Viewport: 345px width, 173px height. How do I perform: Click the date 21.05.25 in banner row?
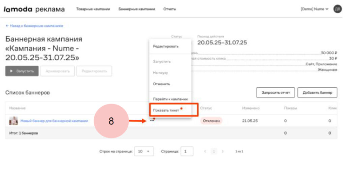coord(250,121)
